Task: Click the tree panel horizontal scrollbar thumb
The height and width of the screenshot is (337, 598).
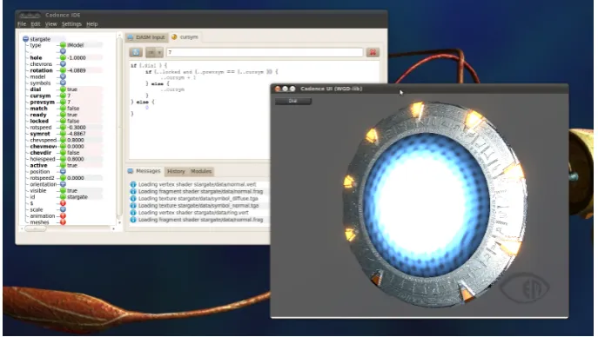Action: click(x=36, y=228)
